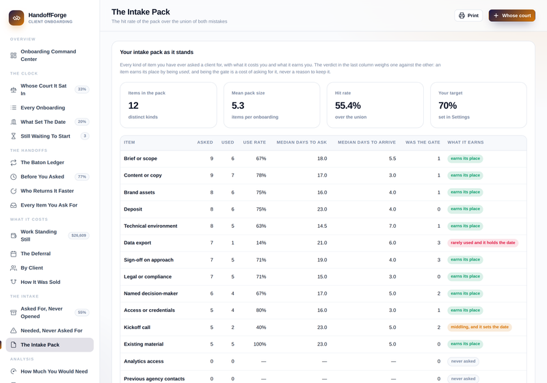Select The Intake Pack sidebar item
The image size is (547, 383).
tap(49, 345)
